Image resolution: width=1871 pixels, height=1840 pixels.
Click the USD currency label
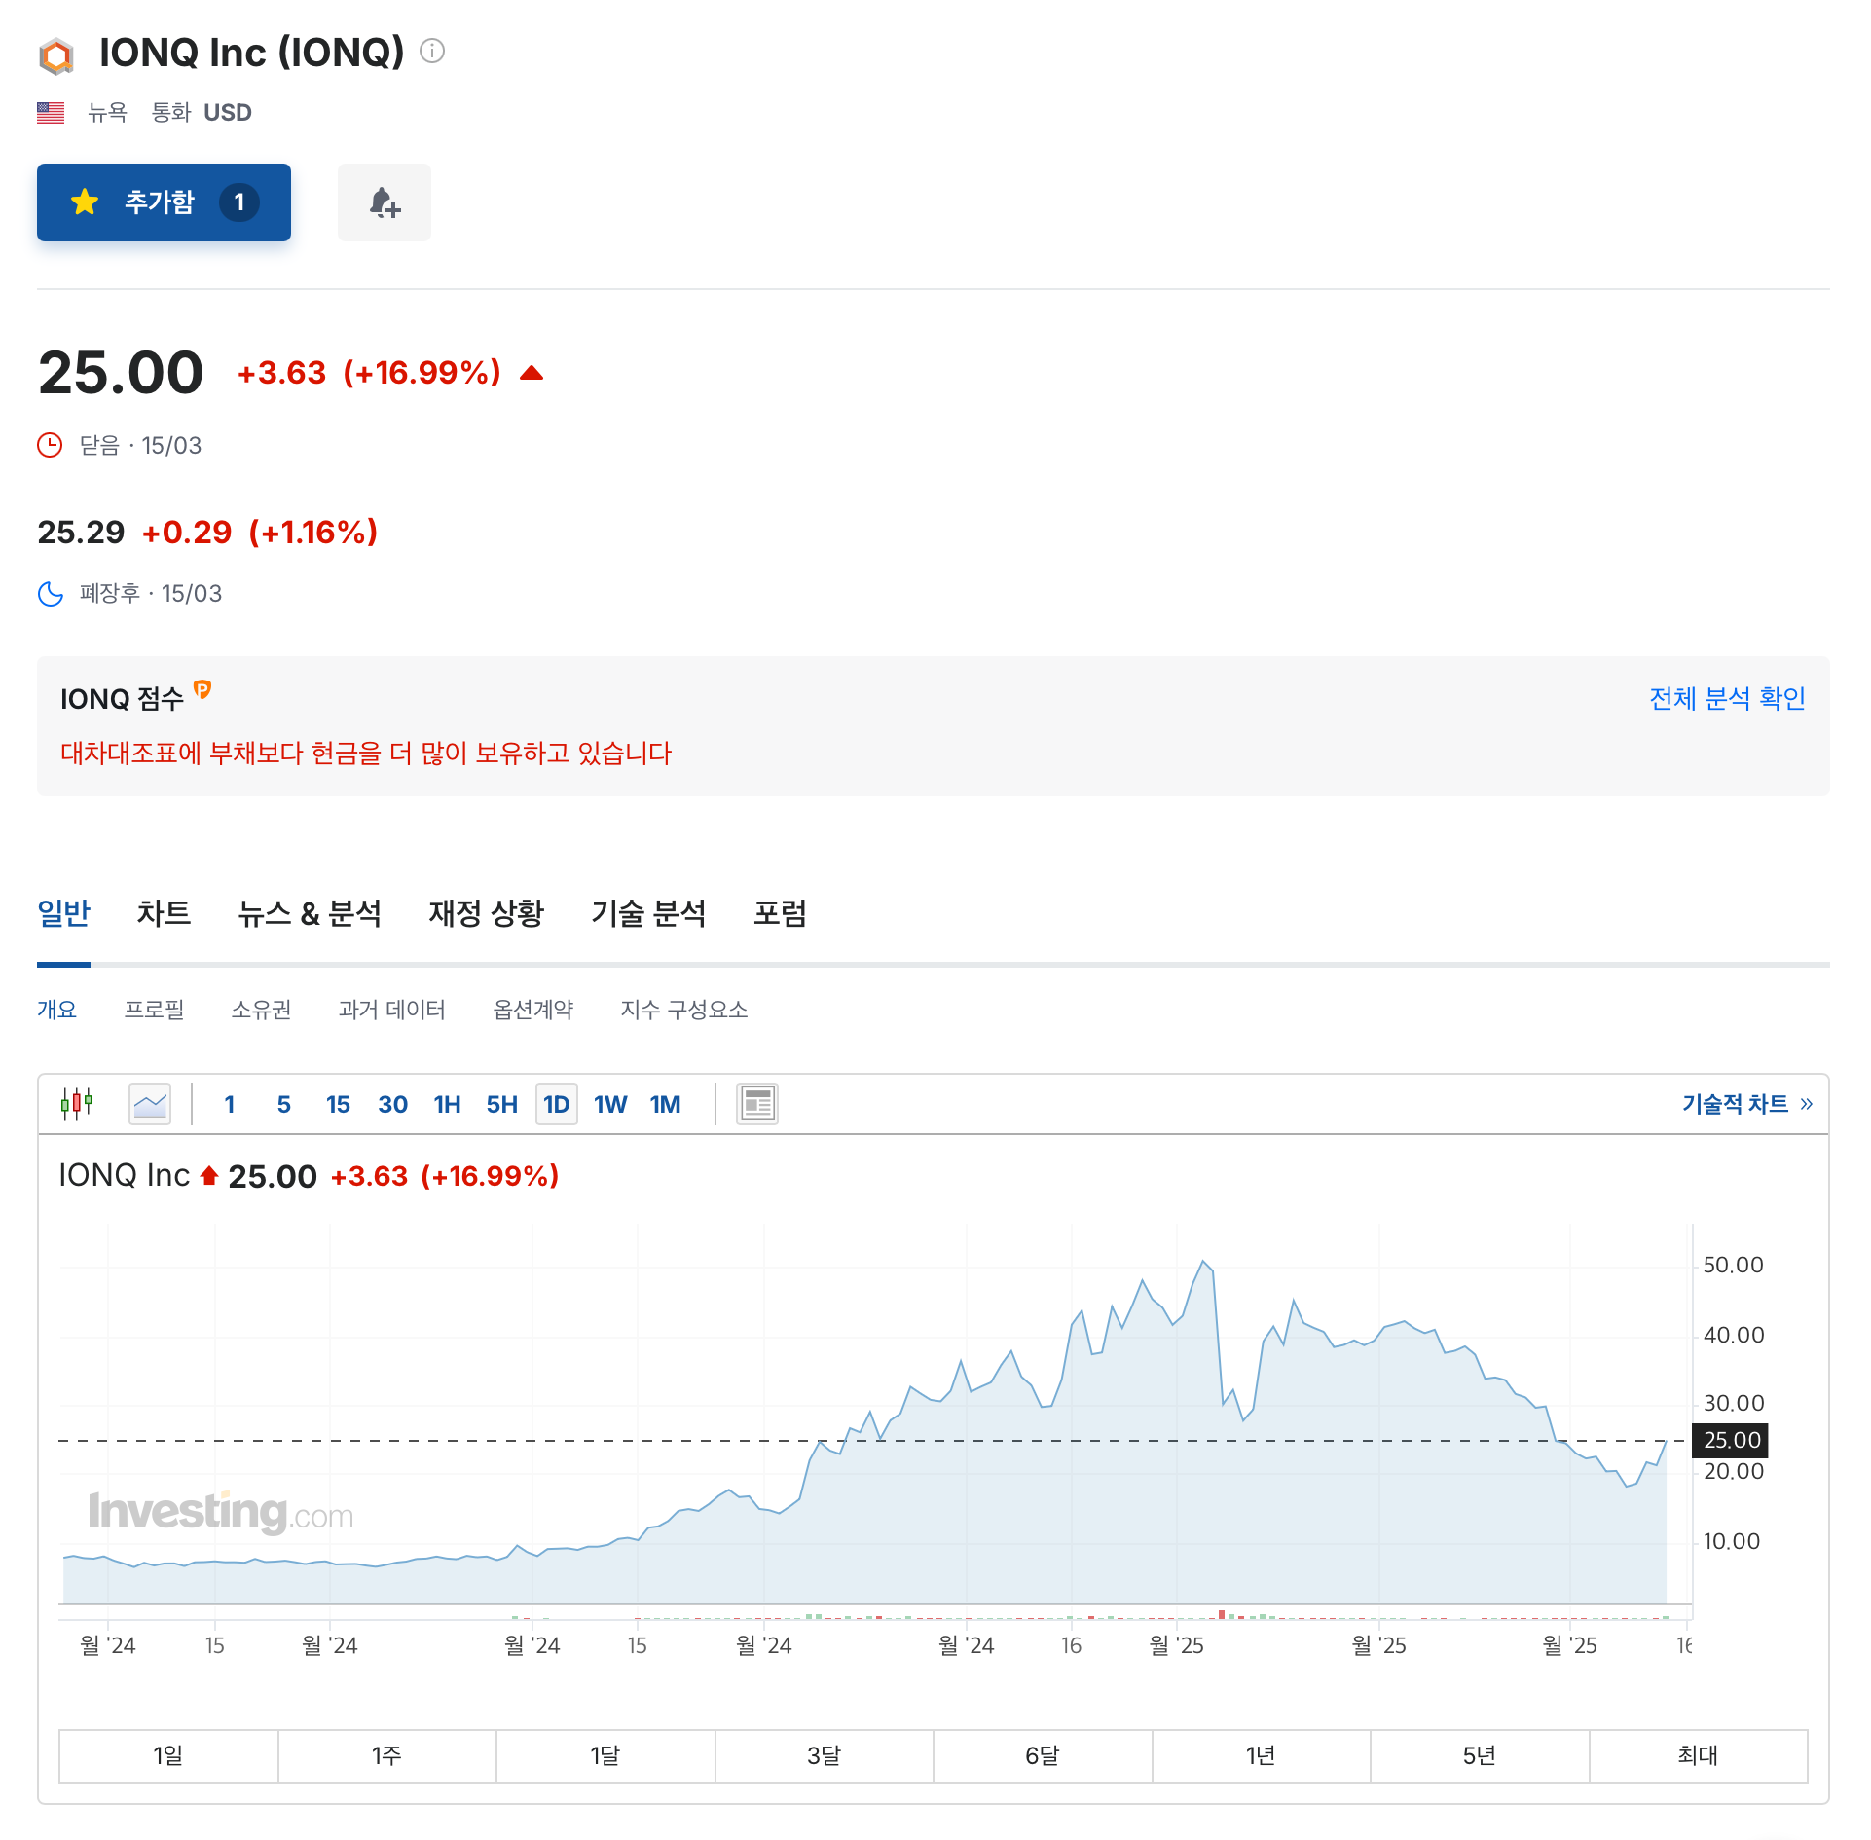tap(228, 113)
